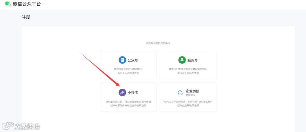This screenshot has width=306, height=132.
Task: Click the 请选择注册的账号类型 prompt text
Action: [158, 44]
